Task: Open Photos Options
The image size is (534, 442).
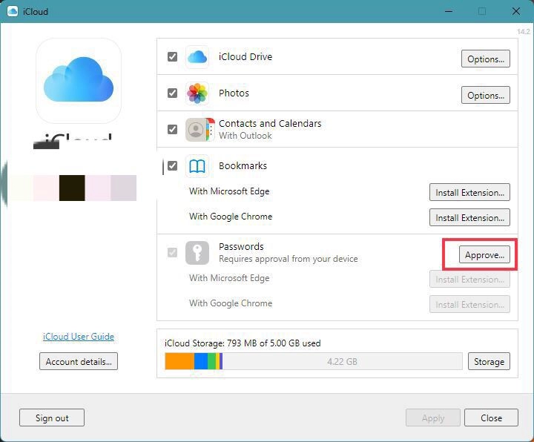Action: (x=486, y=95)
